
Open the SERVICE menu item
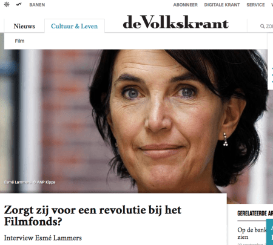(x=255, y=5)
